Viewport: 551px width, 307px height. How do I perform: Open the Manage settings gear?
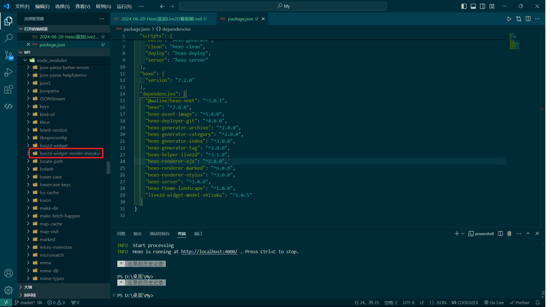point(9,290)
